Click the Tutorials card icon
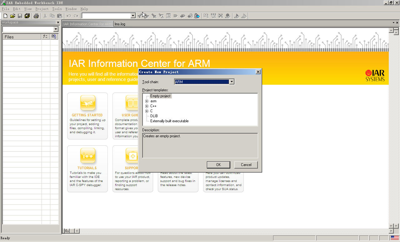The height and width of the screenshot is (242, 400). pyautogui.click(x=88, y=155)
